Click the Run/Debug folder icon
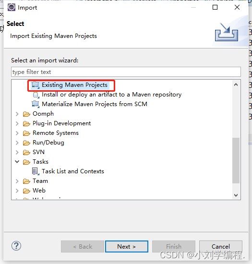Image resolution: width=252 pixels, height=264 pixels. coord(26,143)
